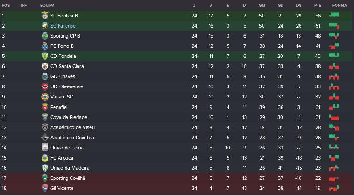
Task: Click the Penafiel club crest
Action: click(x=45, y=107)
